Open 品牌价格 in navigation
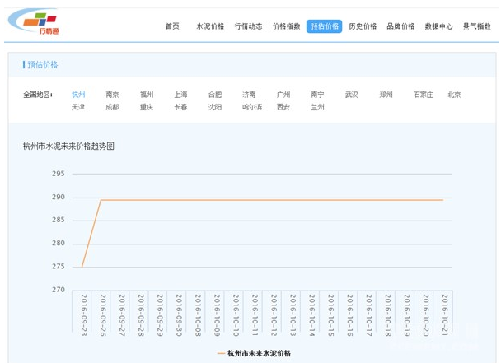This screenshot has width=501, height=363. [400, 26]
